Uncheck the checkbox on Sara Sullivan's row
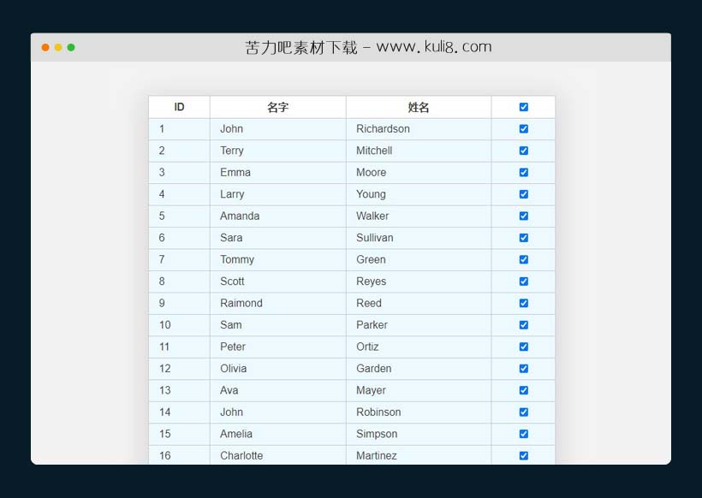702x498 pixels. 522,238
